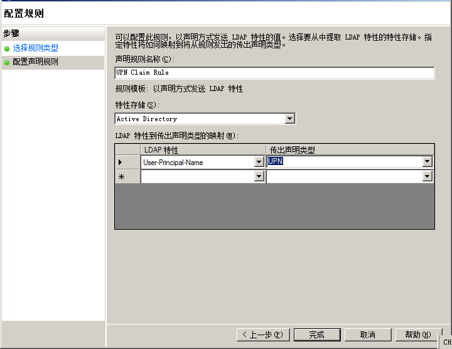Open the empty outgoing claim type dropdown

click(428, 176)
